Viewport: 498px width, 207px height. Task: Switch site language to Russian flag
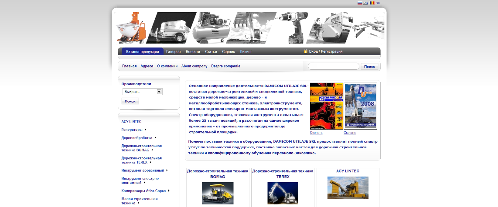click(x=360, y=3)
